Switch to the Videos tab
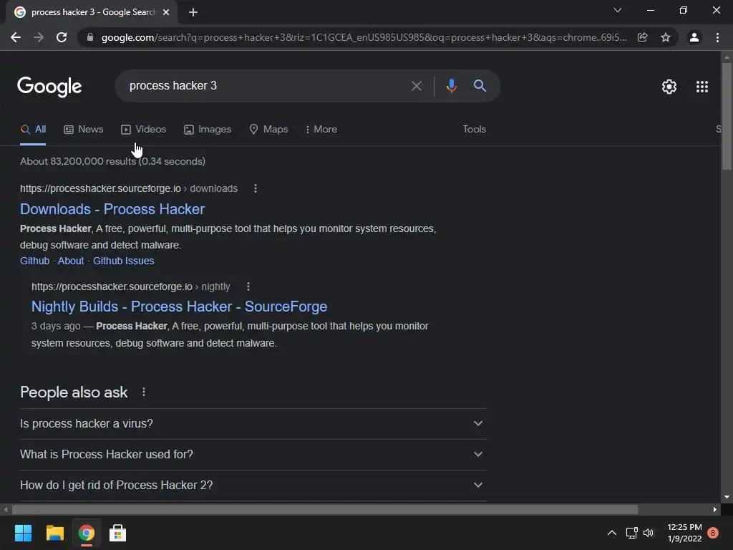733x550 pixels. [x=143, y=130]
